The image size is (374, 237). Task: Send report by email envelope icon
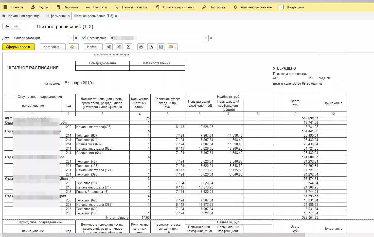pos(172,47)
